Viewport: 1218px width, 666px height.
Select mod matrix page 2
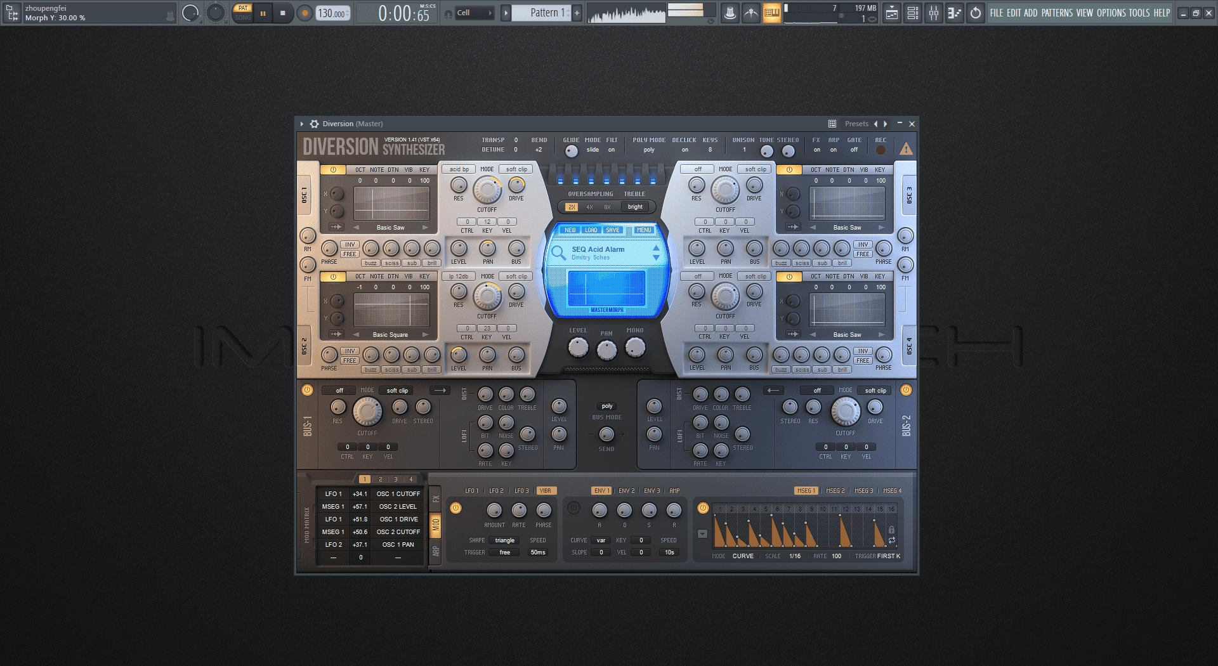coord(380,480)
